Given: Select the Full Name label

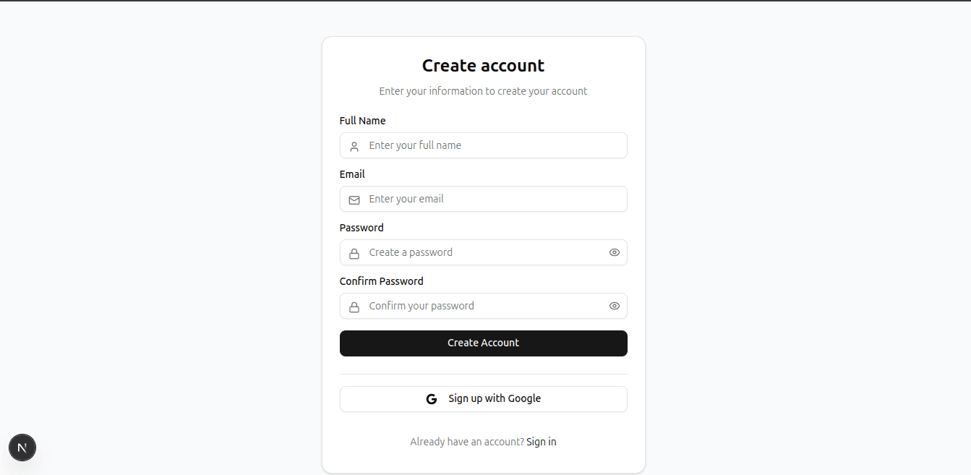Looking at the screenshot, I should pyautogui.click(x=362, y=120).
